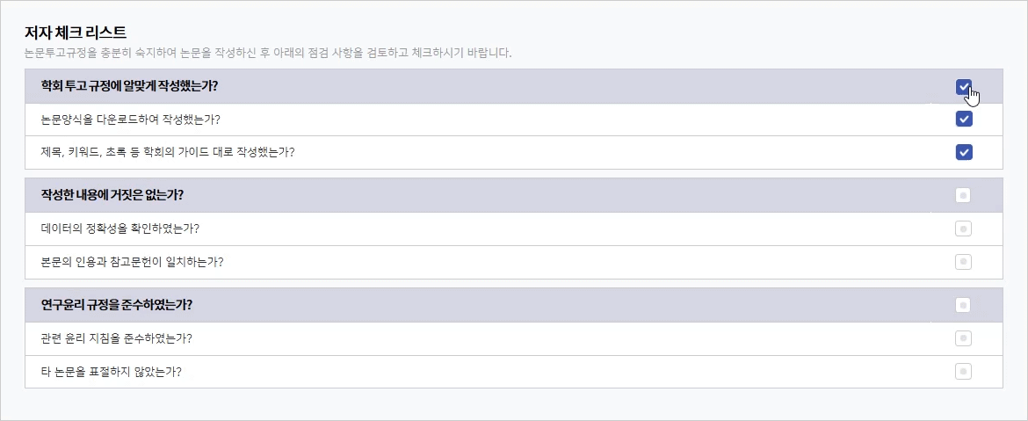Check the '타 논문을 표절하지 않았는가?' checkbox
The width and height of the screenshot is (1028, 421).
[x=963, y=371]
